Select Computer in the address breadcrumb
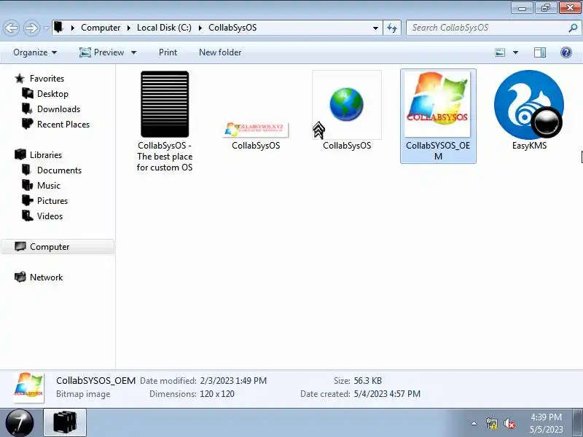 click(101, 28)
